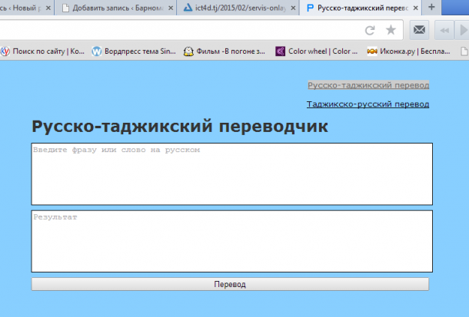Screen dimensions: 469x317
Task: Open the 'Таджикско-русский перевод' link
Action: [368, 104]
